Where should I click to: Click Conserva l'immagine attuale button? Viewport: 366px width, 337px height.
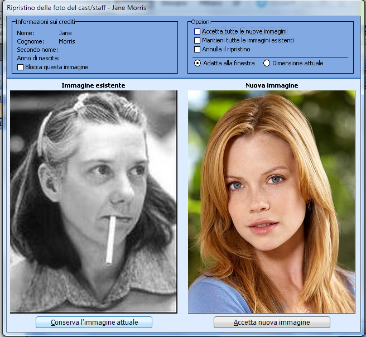pyautogui.click(x=94, y=322)
